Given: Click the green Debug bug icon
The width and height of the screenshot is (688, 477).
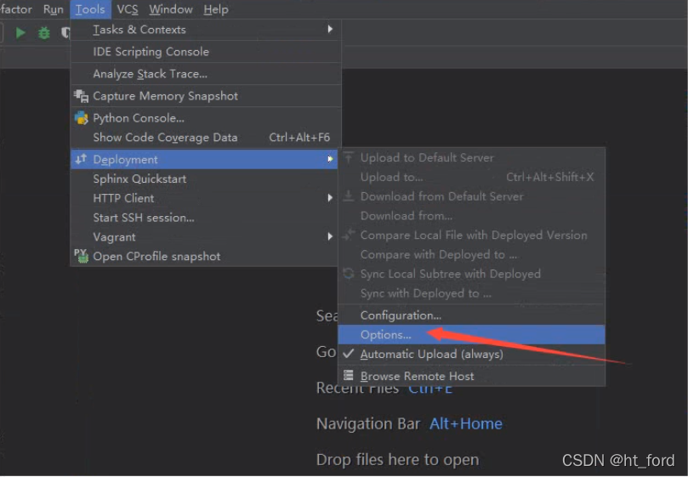Looking at the screenshot, I should click(44, 33).
